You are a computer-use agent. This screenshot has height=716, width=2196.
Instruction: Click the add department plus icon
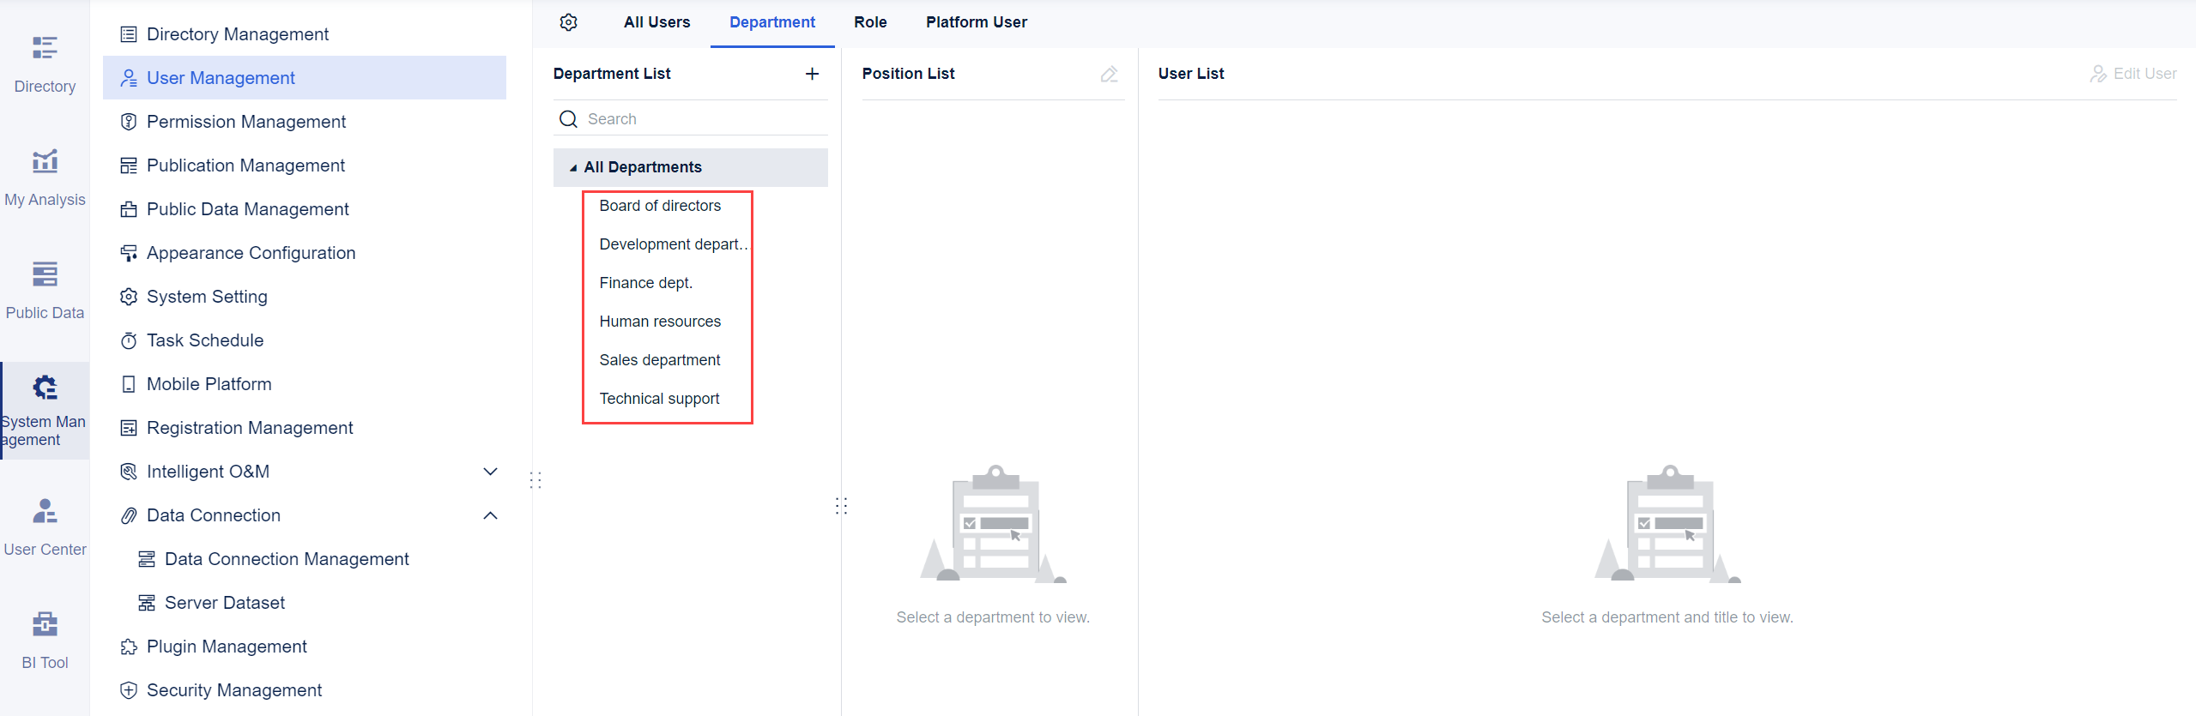pyautogui.click(x=812, y=74)
